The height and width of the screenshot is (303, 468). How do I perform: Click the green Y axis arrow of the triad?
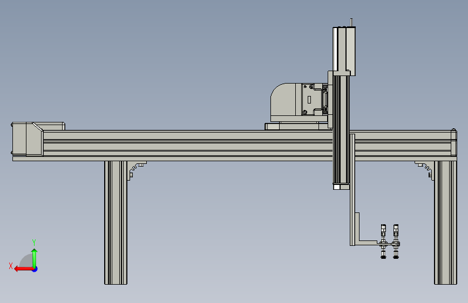[35, 258]
